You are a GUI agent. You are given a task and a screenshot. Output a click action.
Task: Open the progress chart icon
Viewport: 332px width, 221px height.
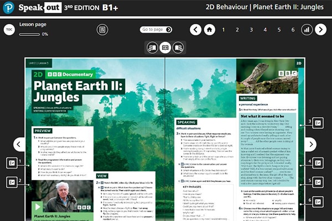tap(307, 30)
